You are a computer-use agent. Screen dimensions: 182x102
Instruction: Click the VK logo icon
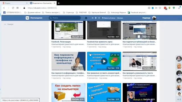pos(27,18)
